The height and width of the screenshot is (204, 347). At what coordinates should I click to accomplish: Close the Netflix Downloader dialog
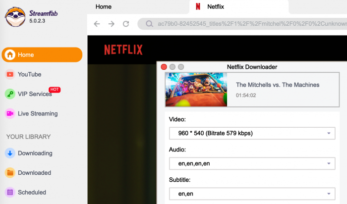164,67
